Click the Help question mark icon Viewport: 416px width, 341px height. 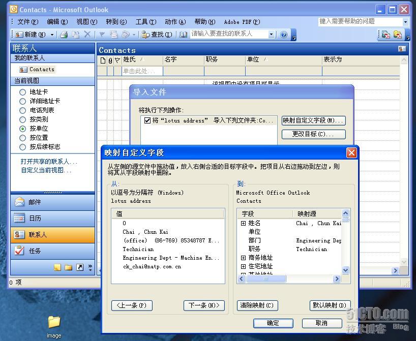pos(284,35)
